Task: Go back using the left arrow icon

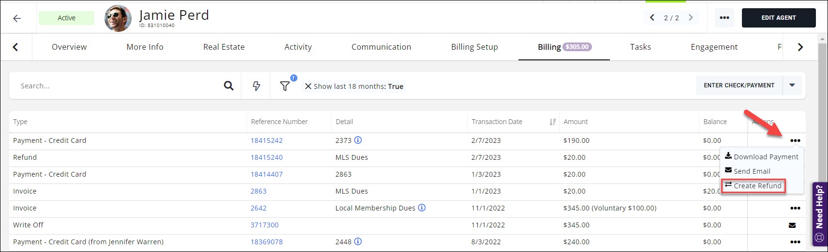Action: click(17, 18)
